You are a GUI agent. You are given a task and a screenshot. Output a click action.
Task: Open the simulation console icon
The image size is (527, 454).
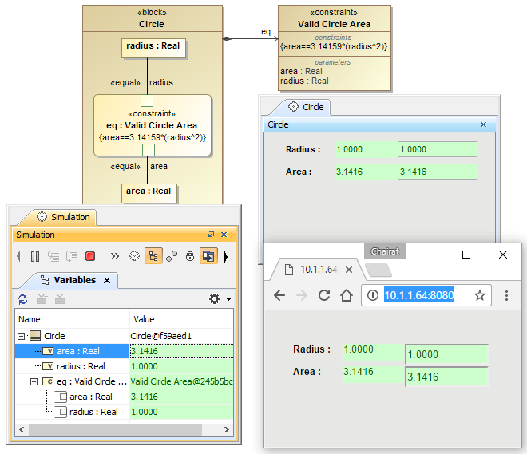click(116, 256)
